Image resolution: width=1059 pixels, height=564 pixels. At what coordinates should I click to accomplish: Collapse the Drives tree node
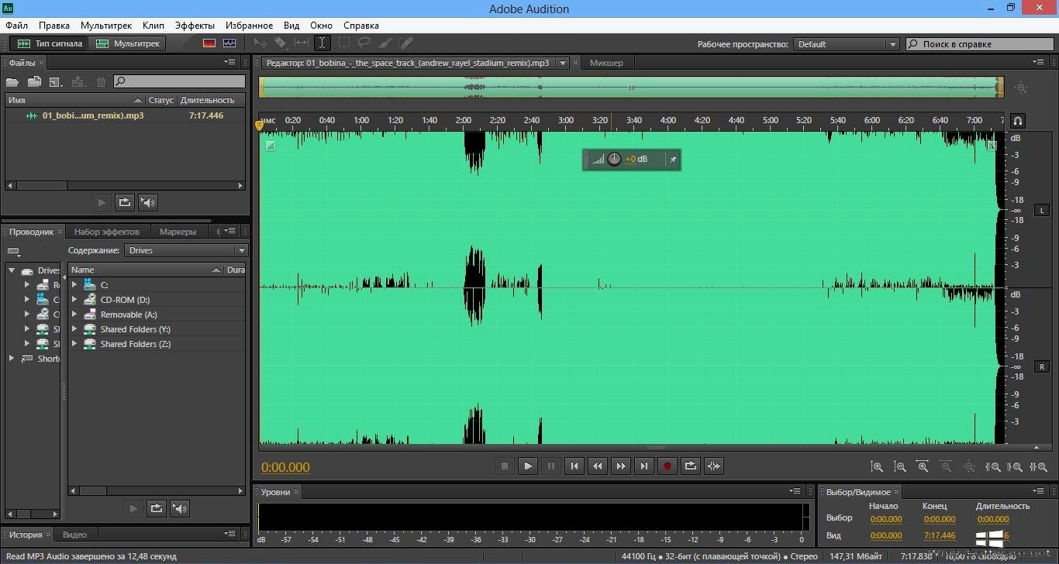coord(12,270)
